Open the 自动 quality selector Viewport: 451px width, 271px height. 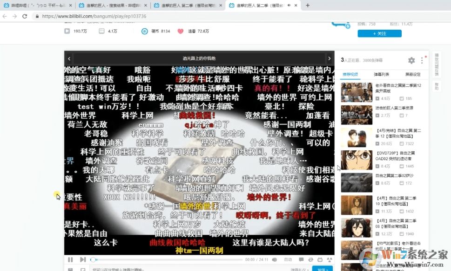(288, 259)
